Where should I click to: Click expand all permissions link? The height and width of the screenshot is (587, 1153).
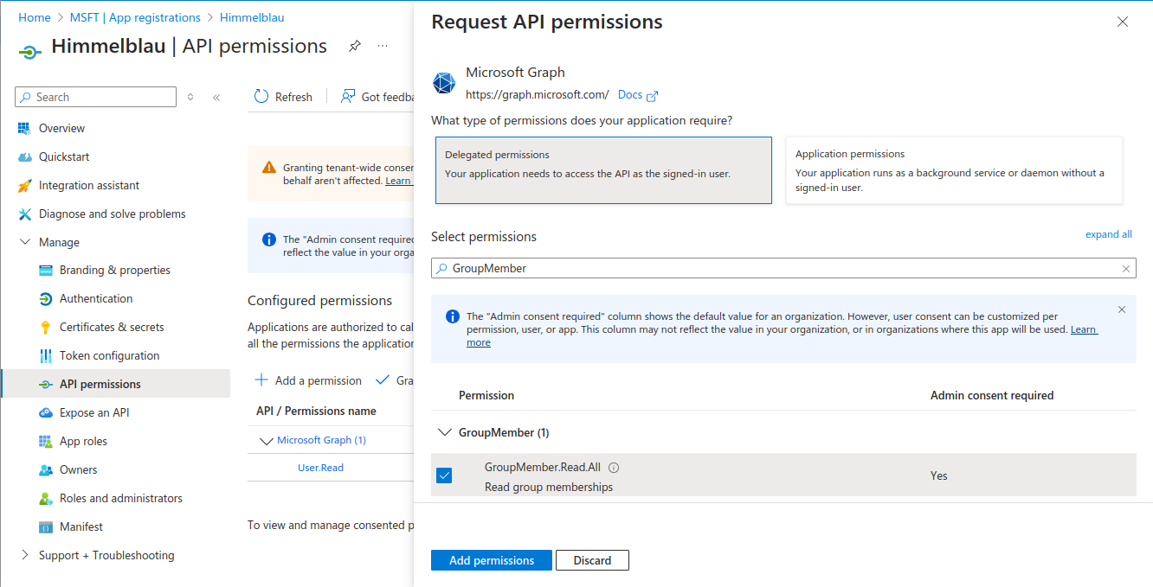[1108, 234]
